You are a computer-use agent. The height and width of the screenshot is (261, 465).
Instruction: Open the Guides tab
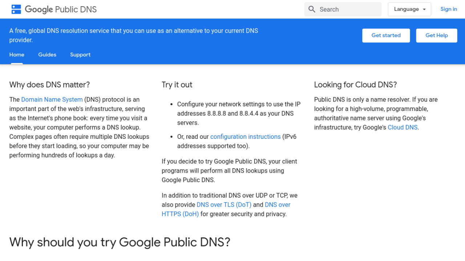coord(47,55)
